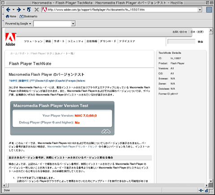
Task: Click the テクニカルノート一覧 breadcrumb link
Action: pos(60,53)
